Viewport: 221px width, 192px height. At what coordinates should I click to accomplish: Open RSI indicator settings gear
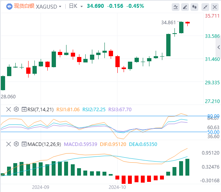[16, 109]
